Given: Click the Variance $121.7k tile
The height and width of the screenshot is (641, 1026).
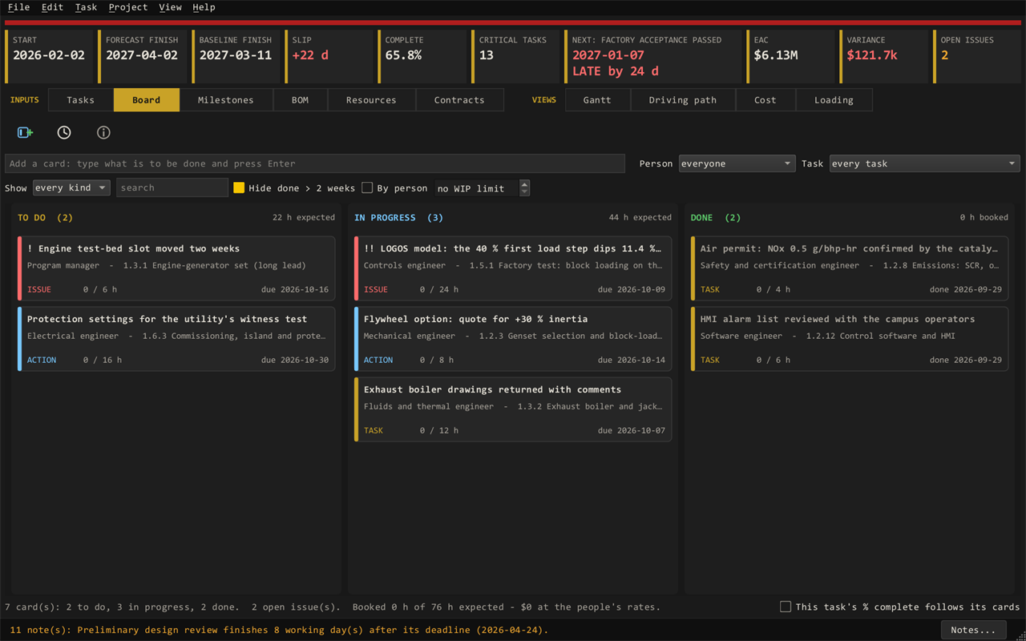Looking at the screenshot, I should [x=884, y=56].
